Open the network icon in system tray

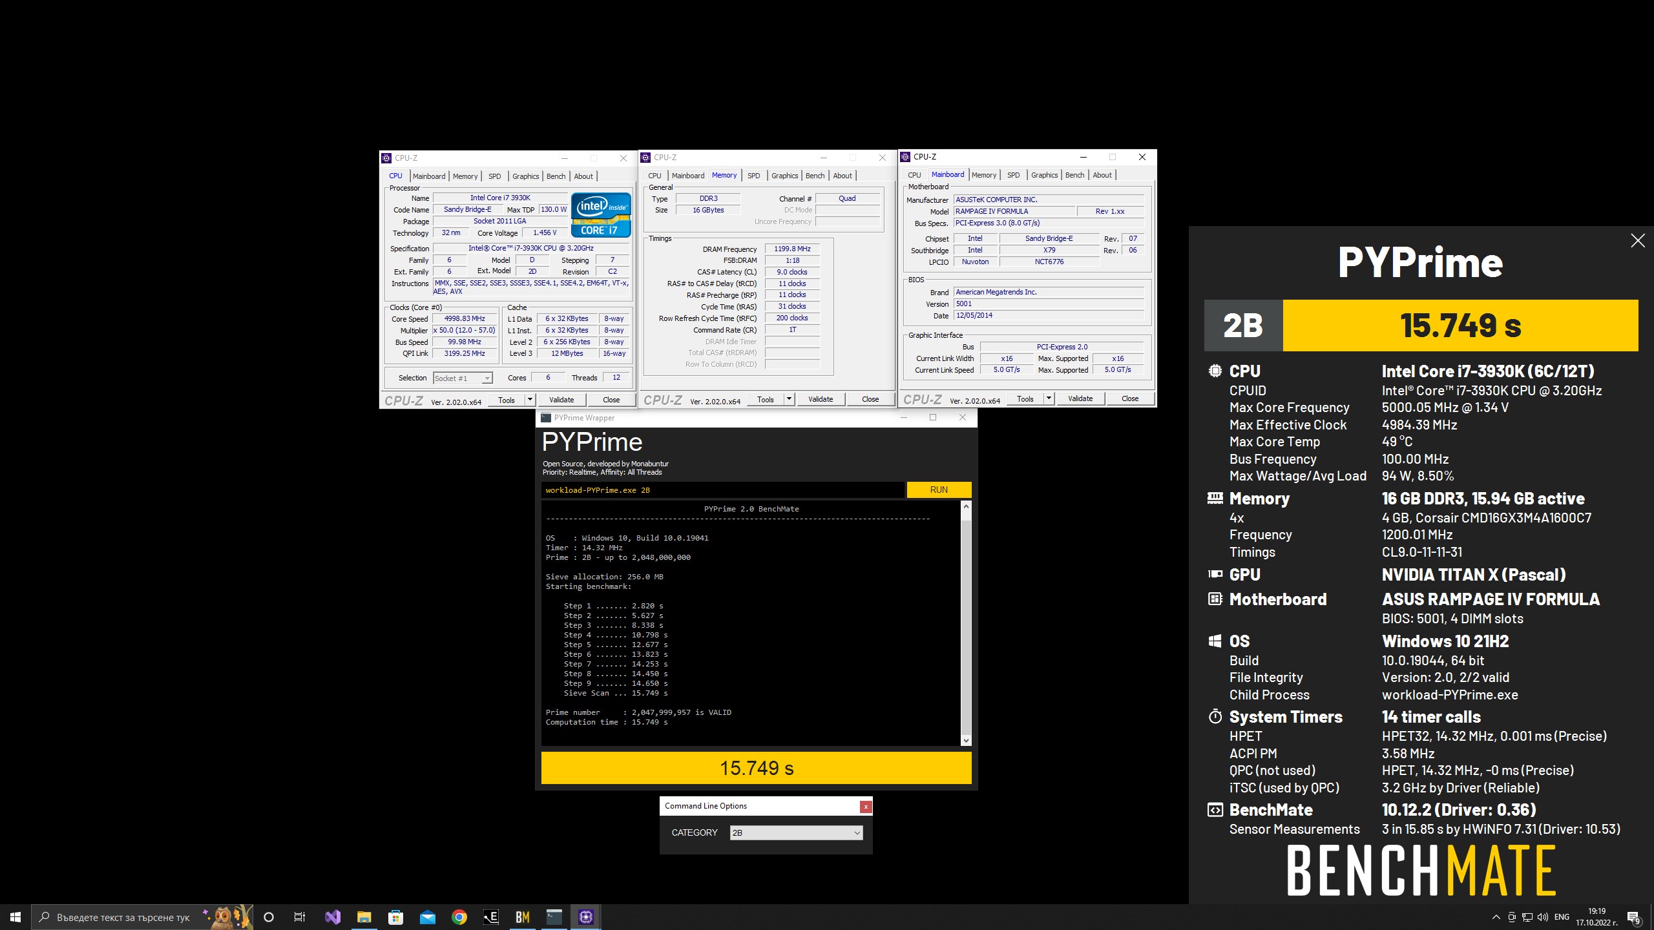coord(1527,917)
